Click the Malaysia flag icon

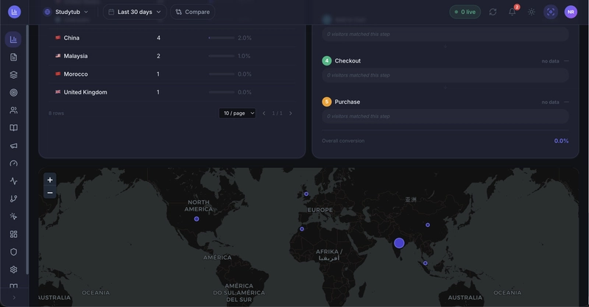coord(58,56)
